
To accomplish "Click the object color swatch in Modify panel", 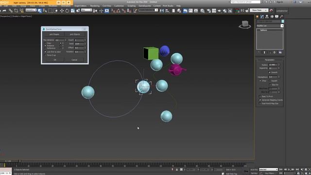I will pyautogui.click(x=283, y=21).
